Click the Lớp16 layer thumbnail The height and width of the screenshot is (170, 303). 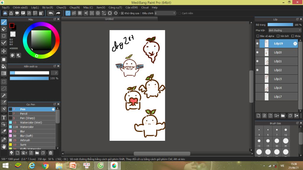coord(267,88)
